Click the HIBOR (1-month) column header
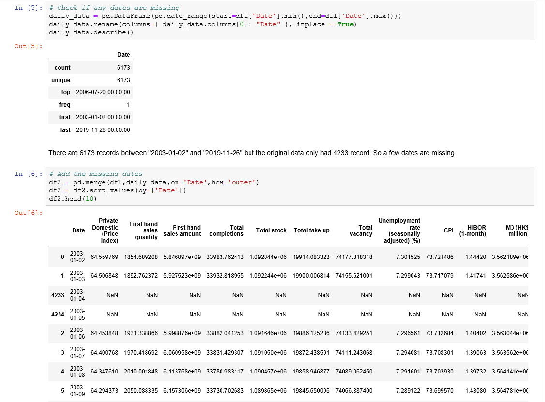This screenshot has height=402, width=545. (x=472, y=230)
